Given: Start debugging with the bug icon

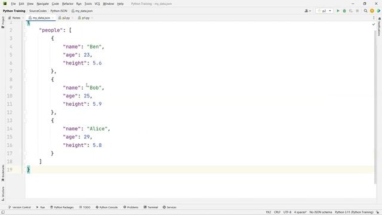Looking at the screenshot, I should [x=344, y=11].
